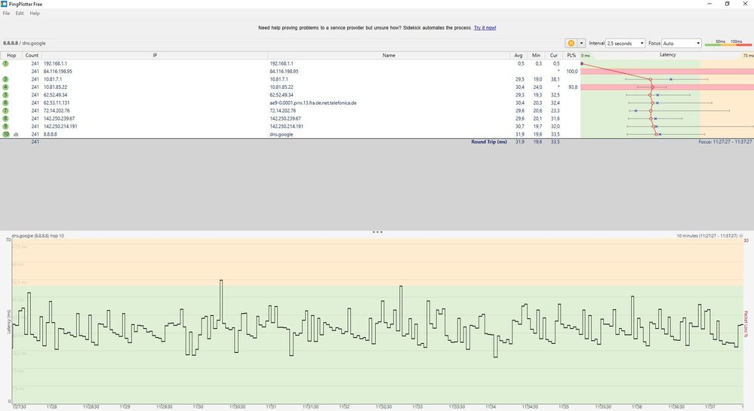The height and width of the screenshot is (411, 754).
Task: Click the hop 1 green circle icon
Action: [5, 63]
